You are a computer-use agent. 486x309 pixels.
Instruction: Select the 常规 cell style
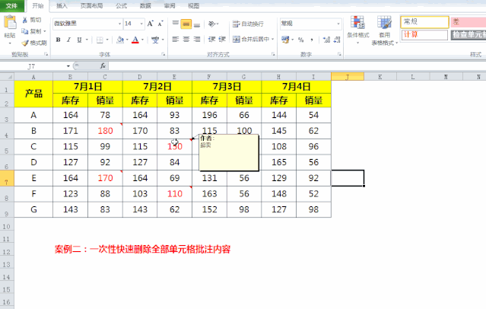click(x=424, y=22)
